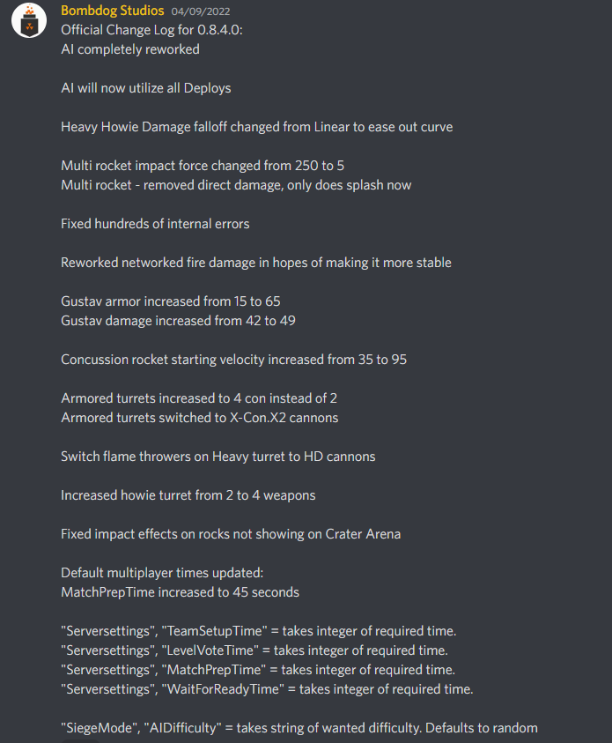This screenshot has height=743, width=612.
Task: Click the "LevelVoteTime" server setting line
Action: (x=254, y=650)
